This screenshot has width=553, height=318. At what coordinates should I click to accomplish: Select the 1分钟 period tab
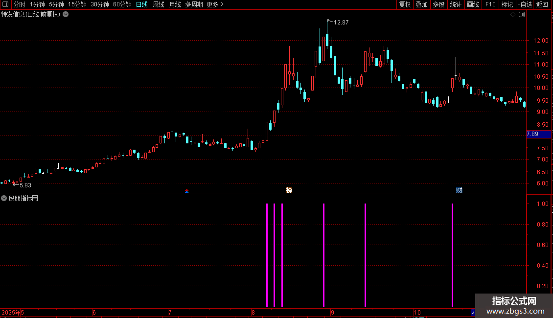pyautogui.click(x=37, y=4)
